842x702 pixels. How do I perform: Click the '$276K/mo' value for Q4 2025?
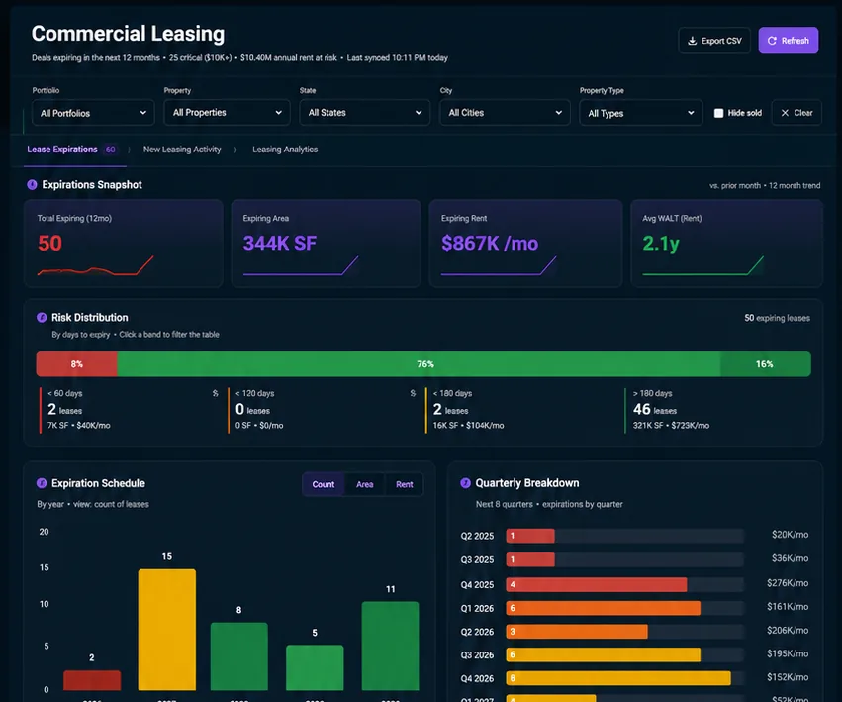point(788,582)
